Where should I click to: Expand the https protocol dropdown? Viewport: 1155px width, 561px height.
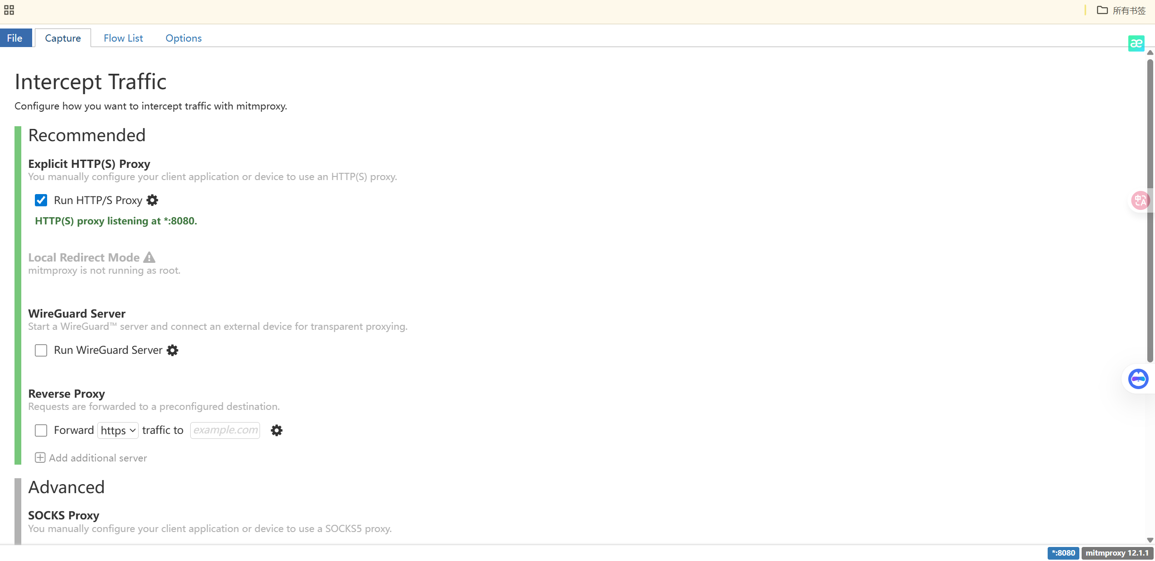pos(118,430)
